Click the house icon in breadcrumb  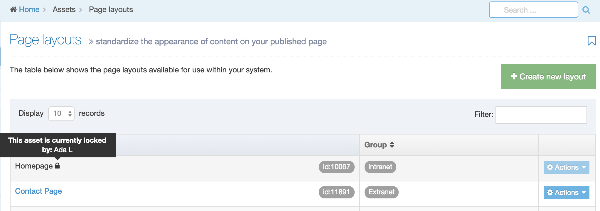click(13, 9)
